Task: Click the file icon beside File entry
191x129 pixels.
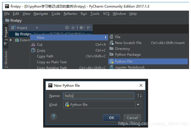Action: [x=111, y=37]
